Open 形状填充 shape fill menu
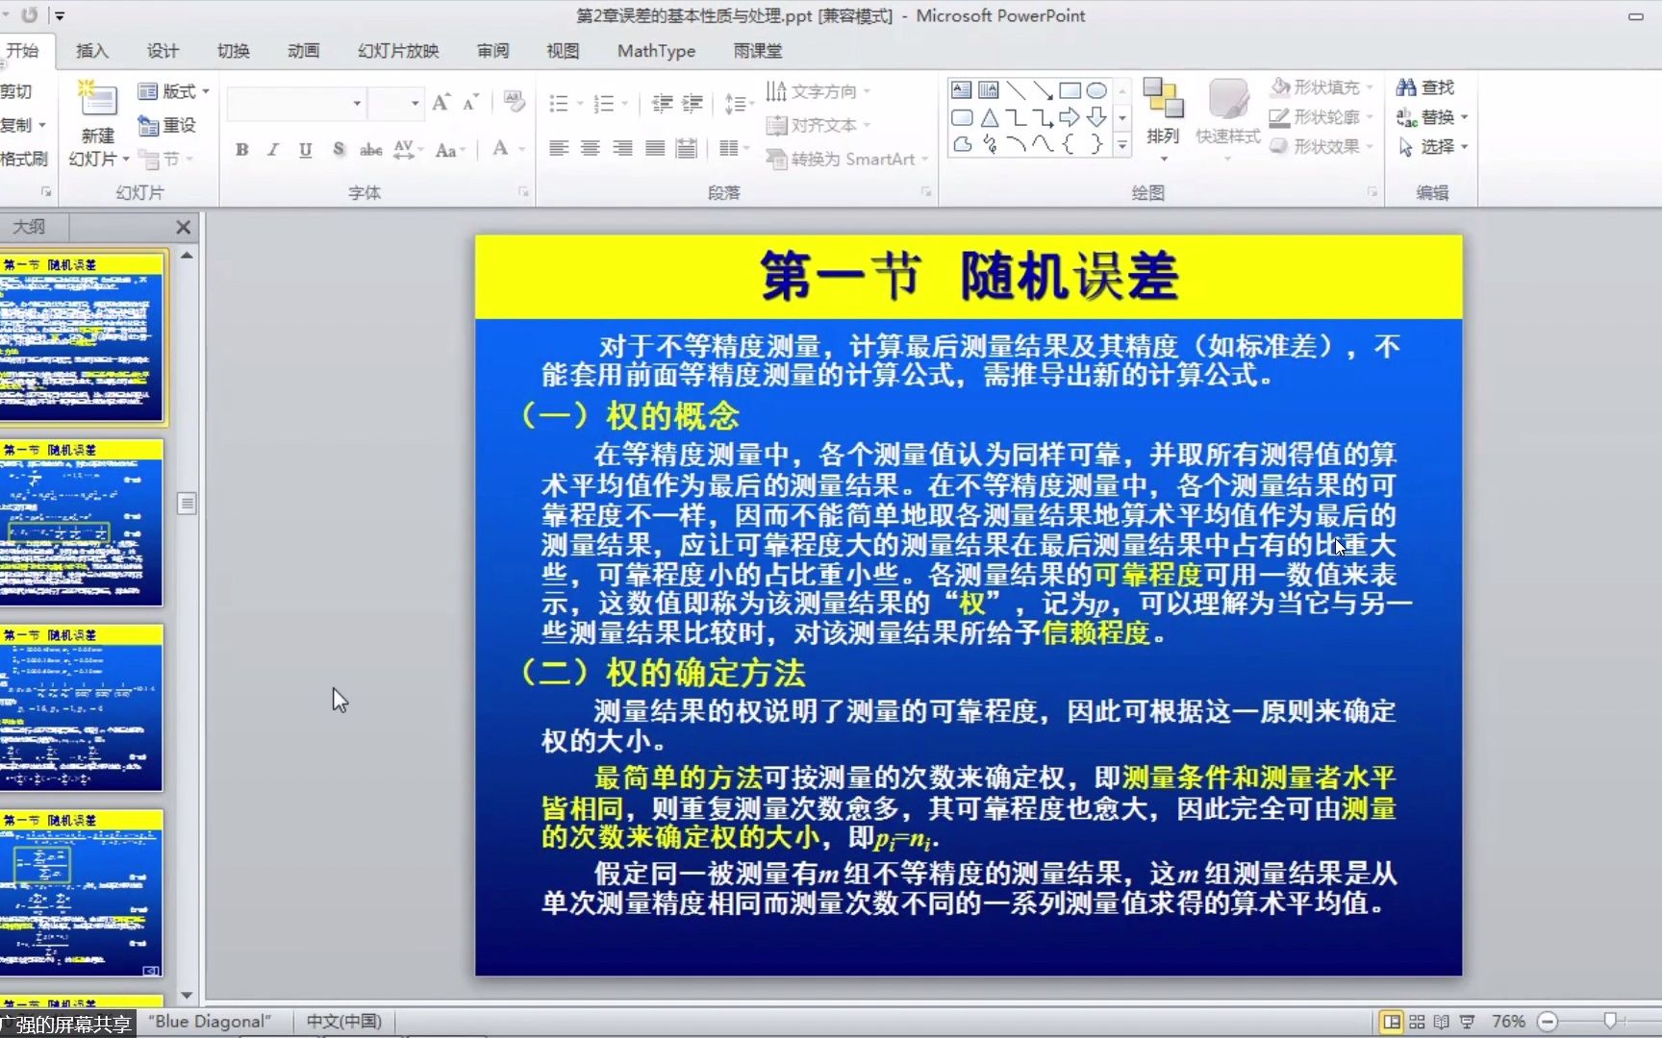This screenshot has height=1038, width=1662. click(1321, 87)
